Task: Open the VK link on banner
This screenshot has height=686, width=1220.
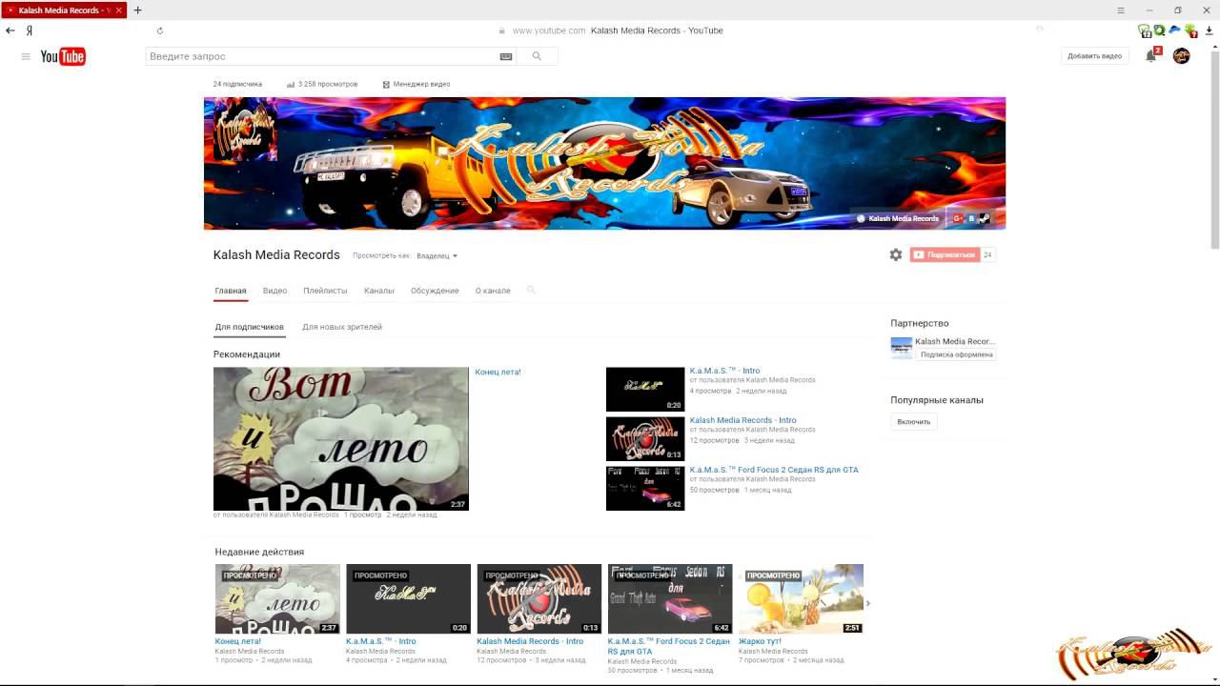Action: coord(972,218)
